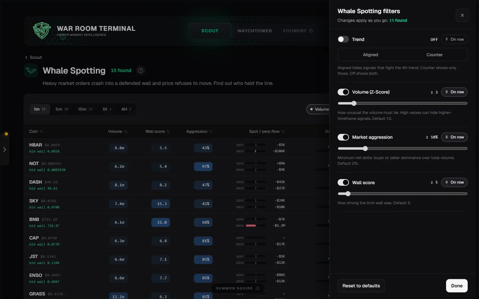Click the Done button
The image size is (479, 299).
click(x=457, y=286)
